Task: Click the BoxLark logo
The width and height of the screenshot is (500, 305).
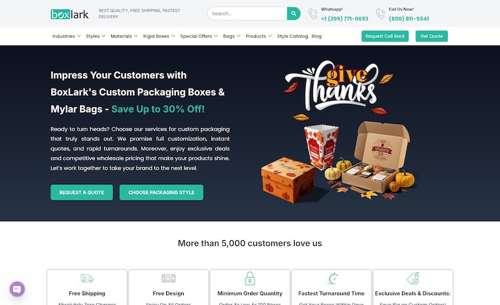Action: coord(69,14)
